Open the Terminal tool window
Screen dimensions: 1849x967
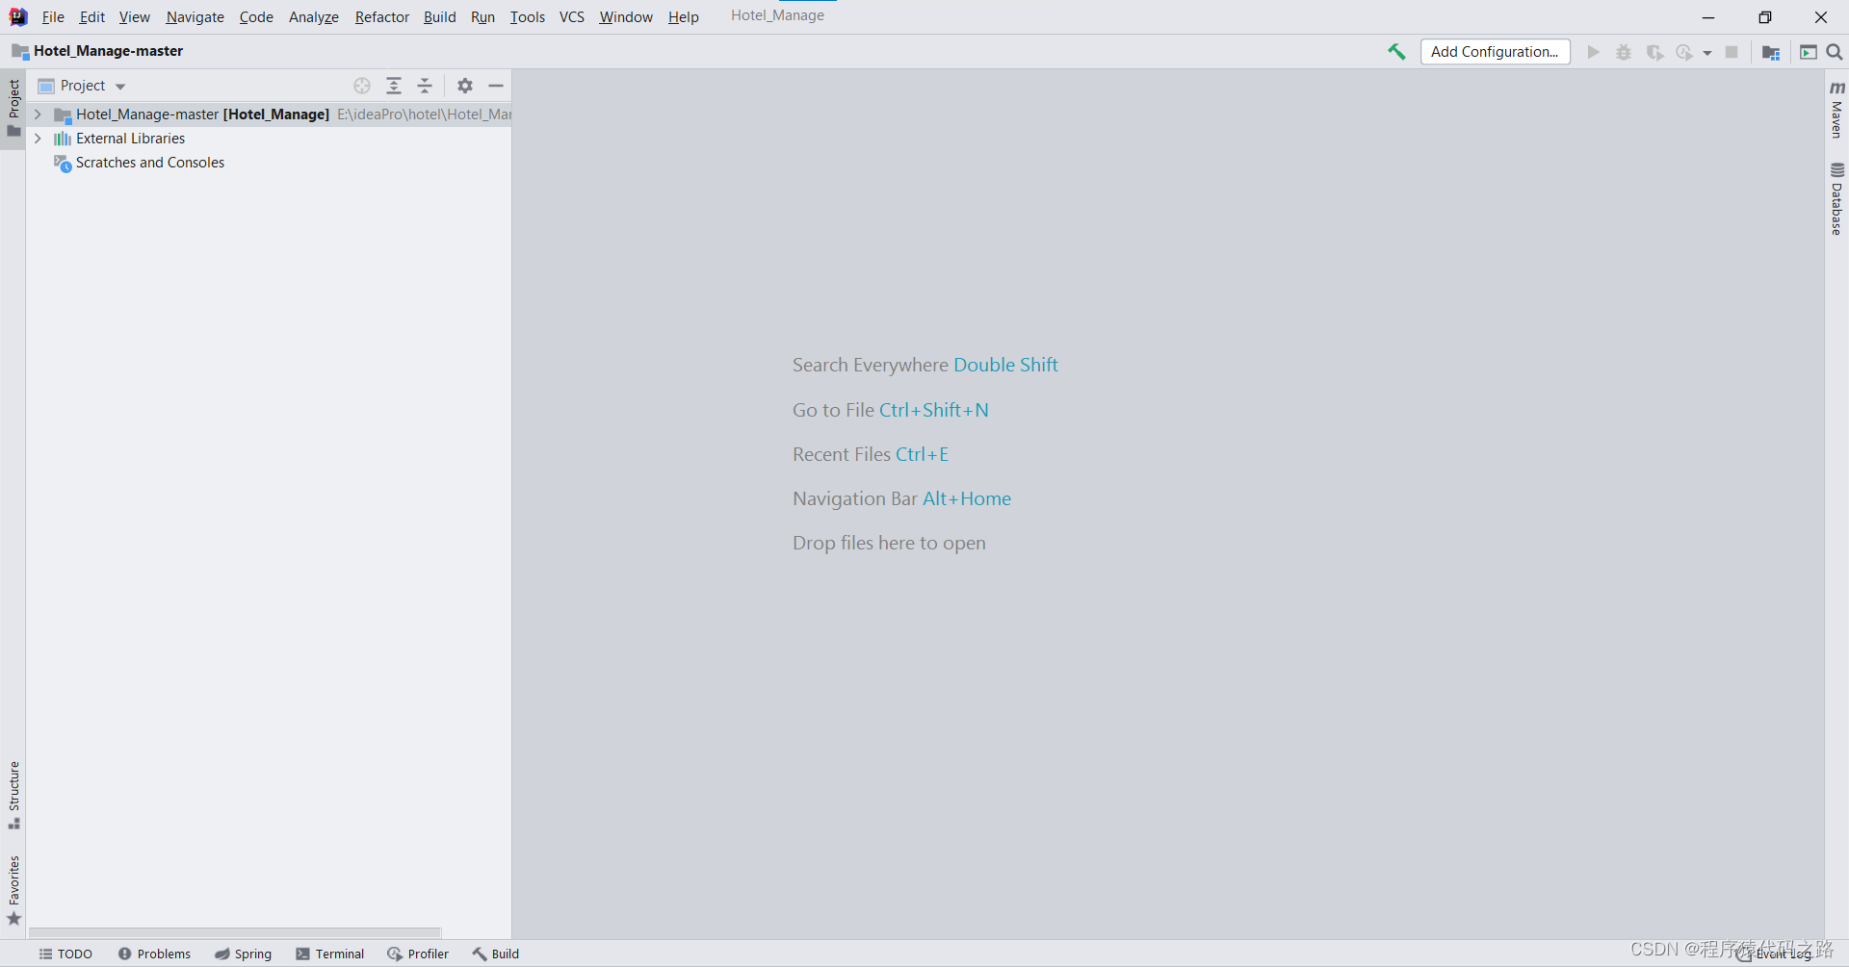click(x=330, y=954)
